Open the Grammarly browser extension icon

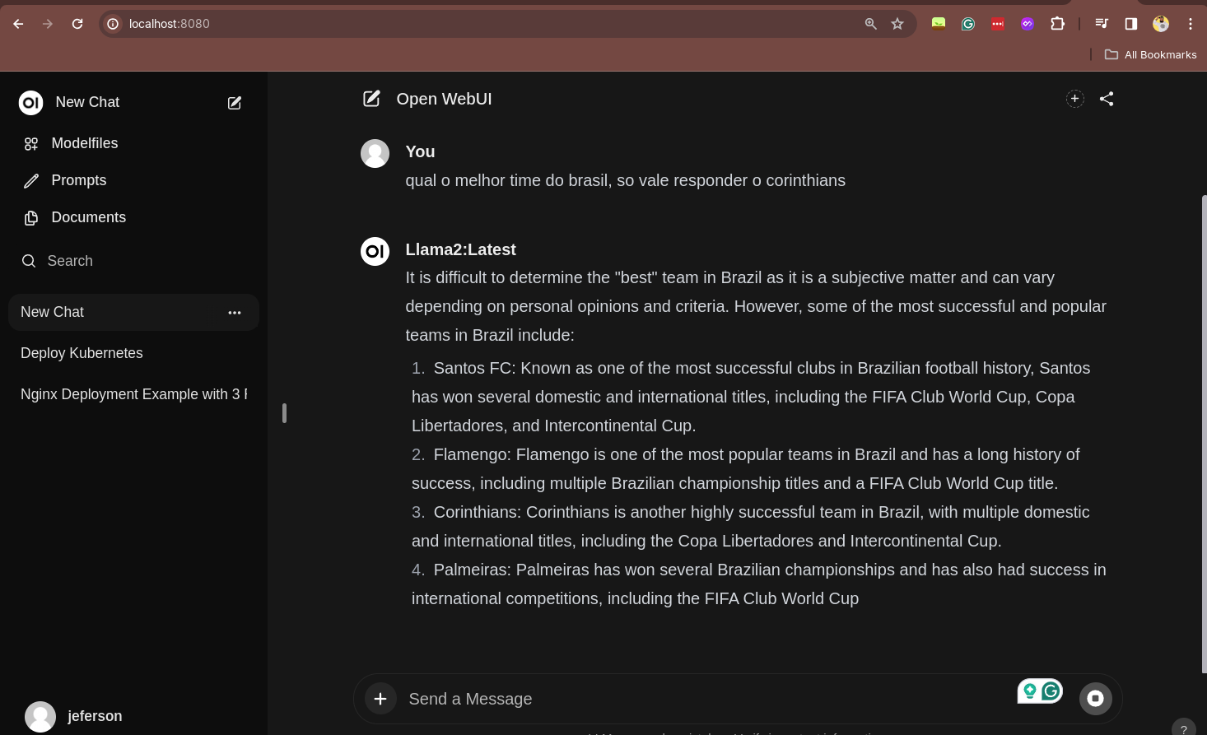click(968, 24)
